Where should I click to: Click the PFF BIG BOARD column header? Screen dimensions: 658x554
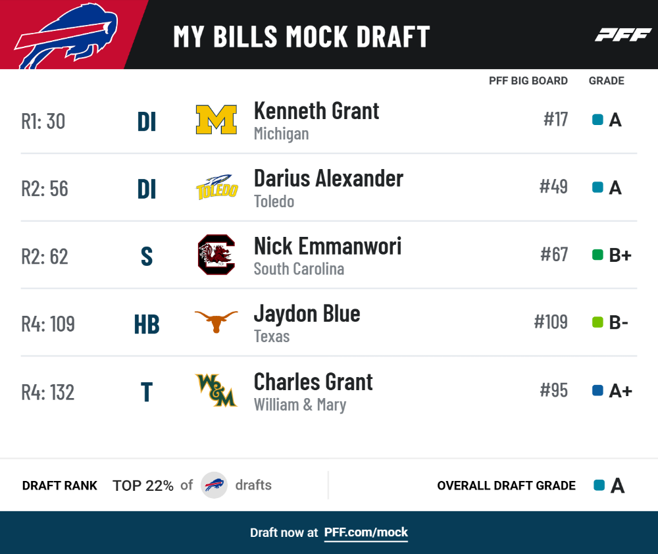point(528,80)
